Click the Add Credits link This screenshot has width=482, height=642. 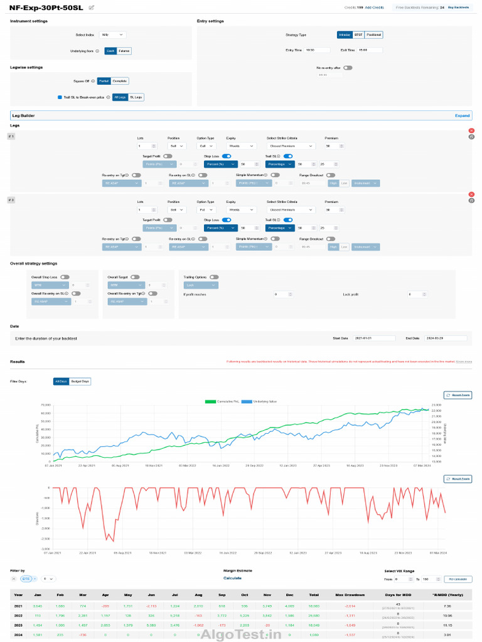point(375,8)
